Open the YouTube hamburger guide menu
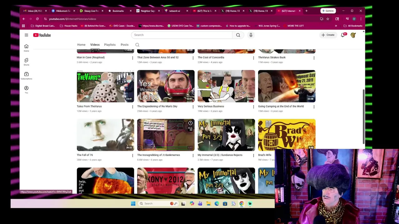 click(26, 35)
